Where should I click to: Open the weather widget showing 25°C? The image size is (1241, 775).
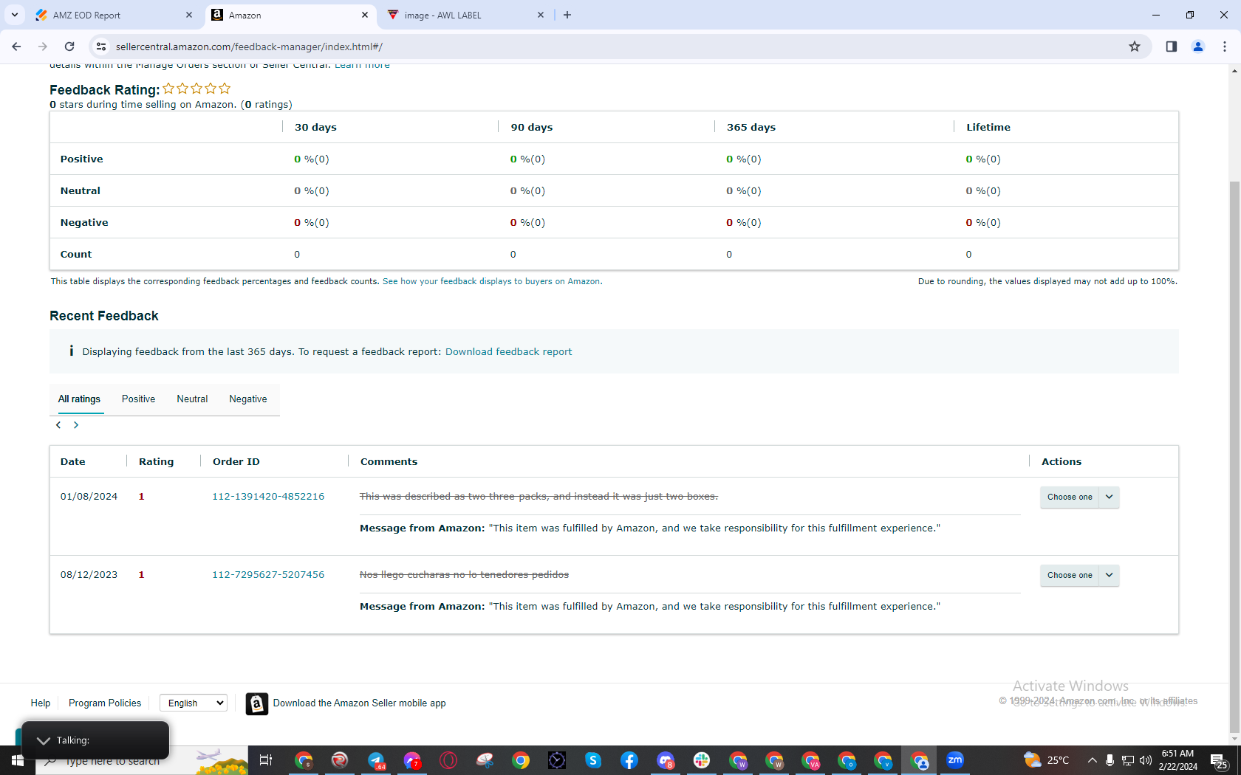(x=1047, y=760)
